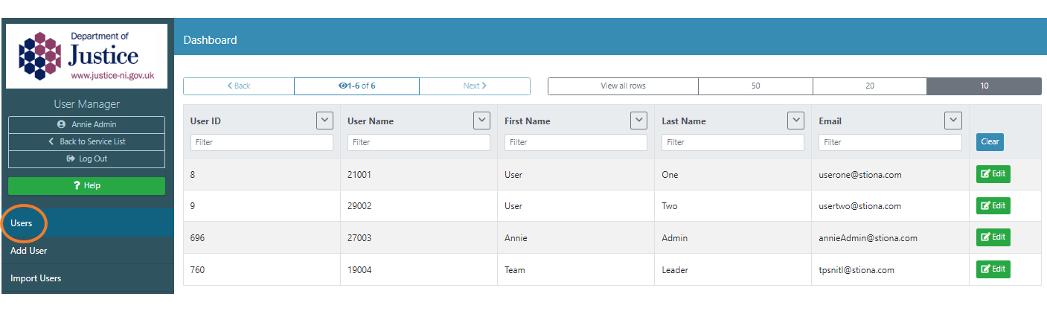Clear all table filters

click(990, 142)
